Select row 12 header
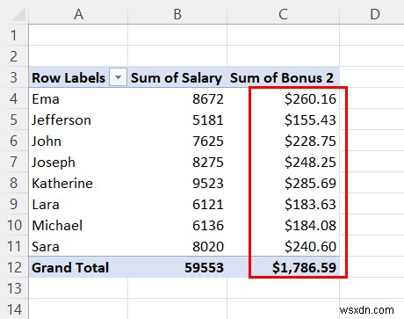Viewport: 404px width, 319px height. coord(14,267)
